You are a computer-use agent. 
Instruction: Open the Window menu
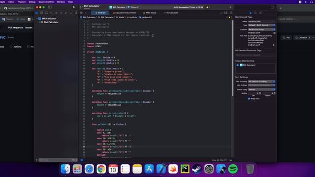coord(61,2)
